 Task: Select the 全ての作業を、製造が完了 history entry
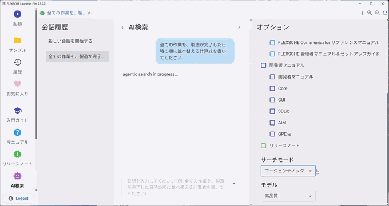78,56
